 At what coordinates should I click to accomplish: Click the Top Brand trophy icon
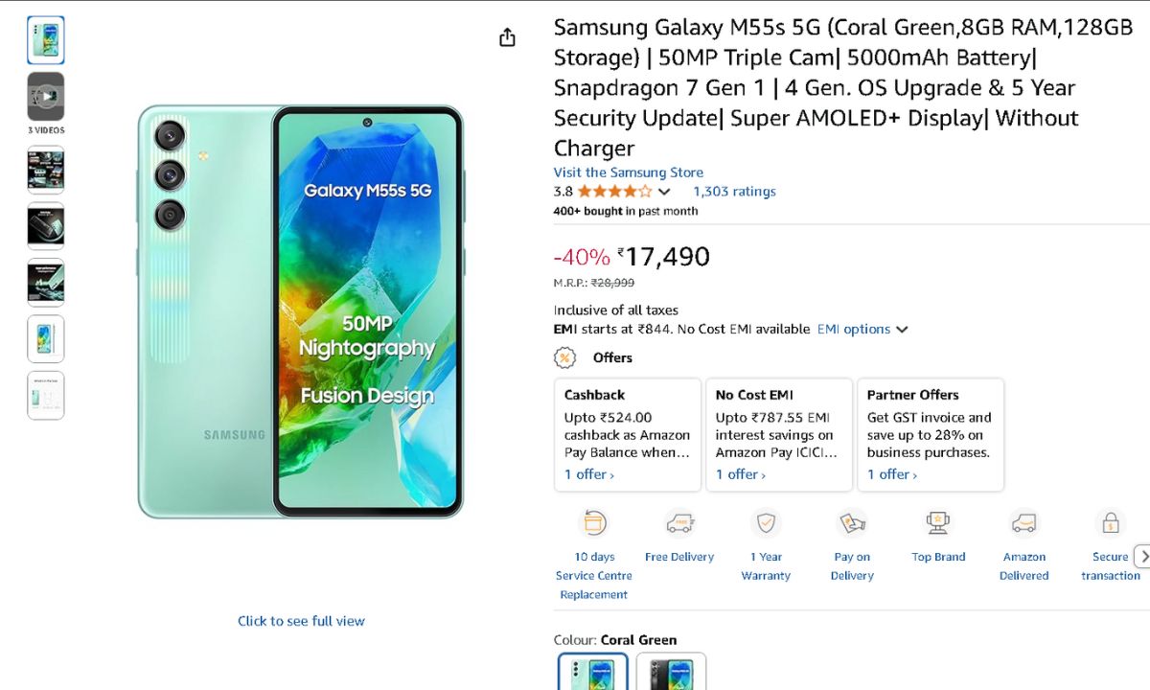938,523
